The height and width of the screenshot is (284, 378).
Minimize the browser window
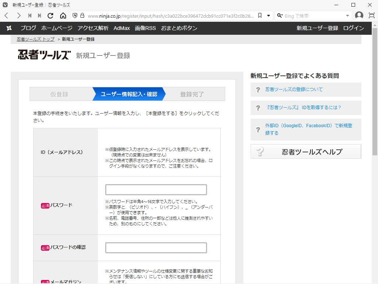click(336, 5)
